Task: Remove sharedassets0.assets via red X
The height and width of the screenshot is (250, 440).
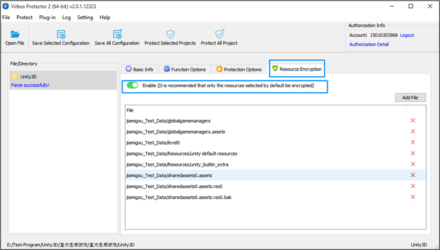Action: (413, 175)
